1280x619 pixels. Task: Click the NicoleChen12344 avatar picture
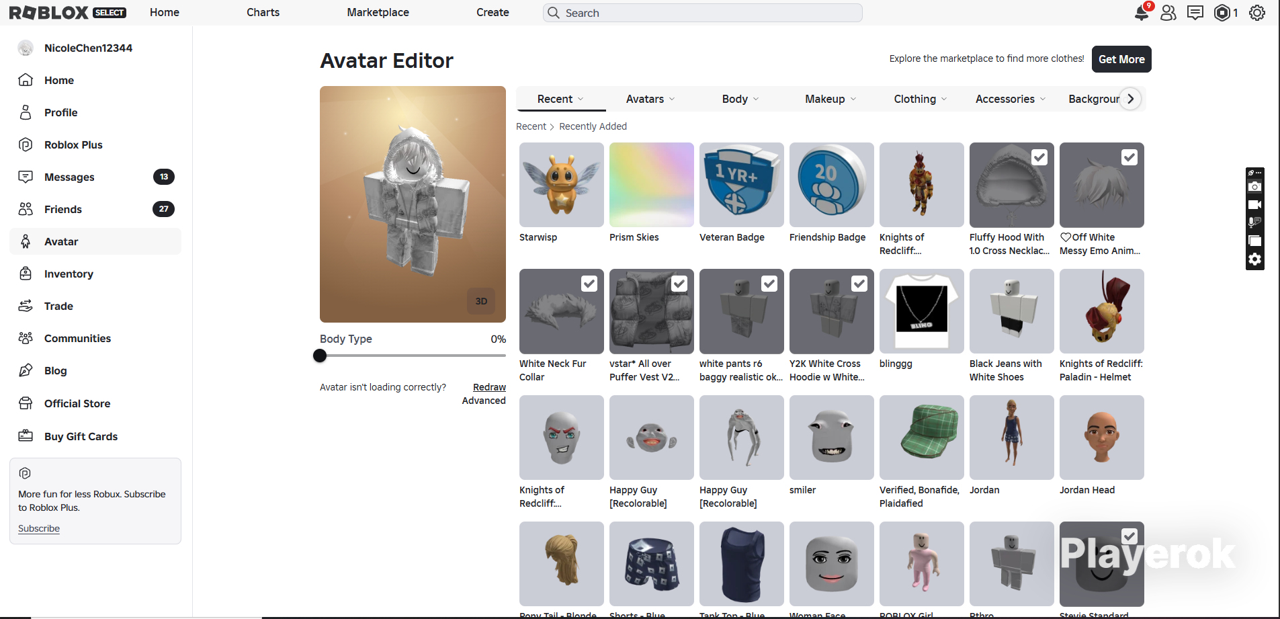[x=26, y=48]
